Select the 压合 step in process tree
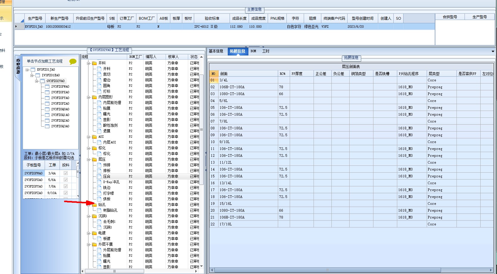Screen dimensions: 497x274 [x=107, y=177]
